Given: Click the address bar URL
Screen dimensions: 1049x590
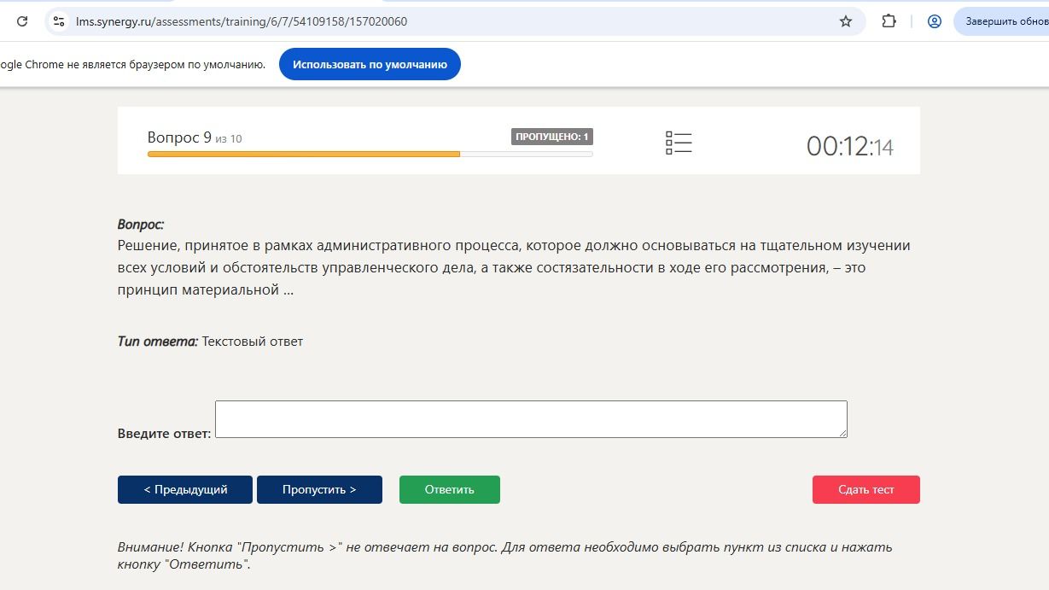Looking at the screenshot, I should pyautogui.click(x=242, y=21).
